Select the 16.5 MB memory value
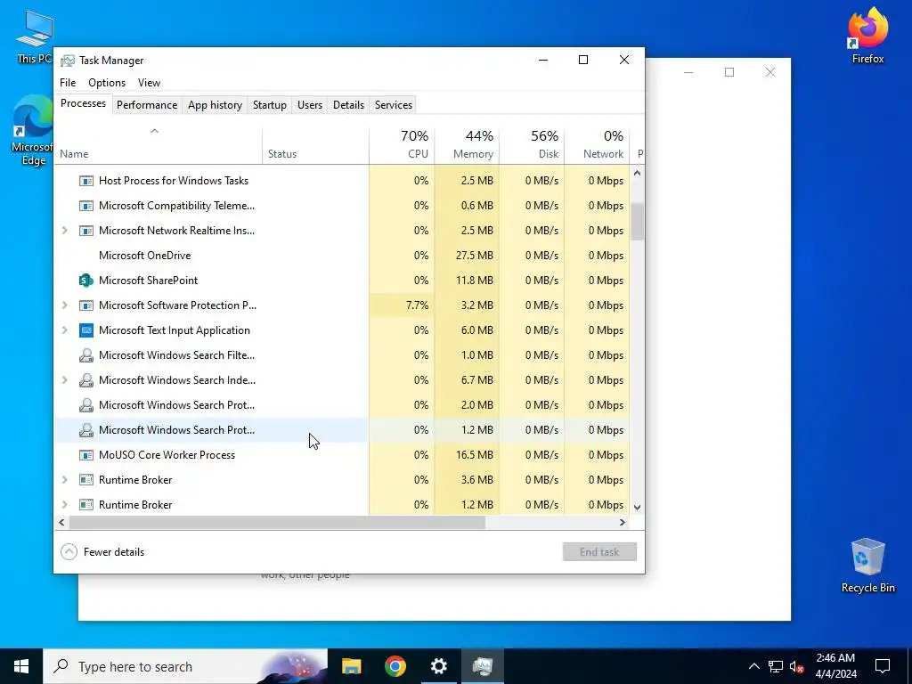 point(467,455)
